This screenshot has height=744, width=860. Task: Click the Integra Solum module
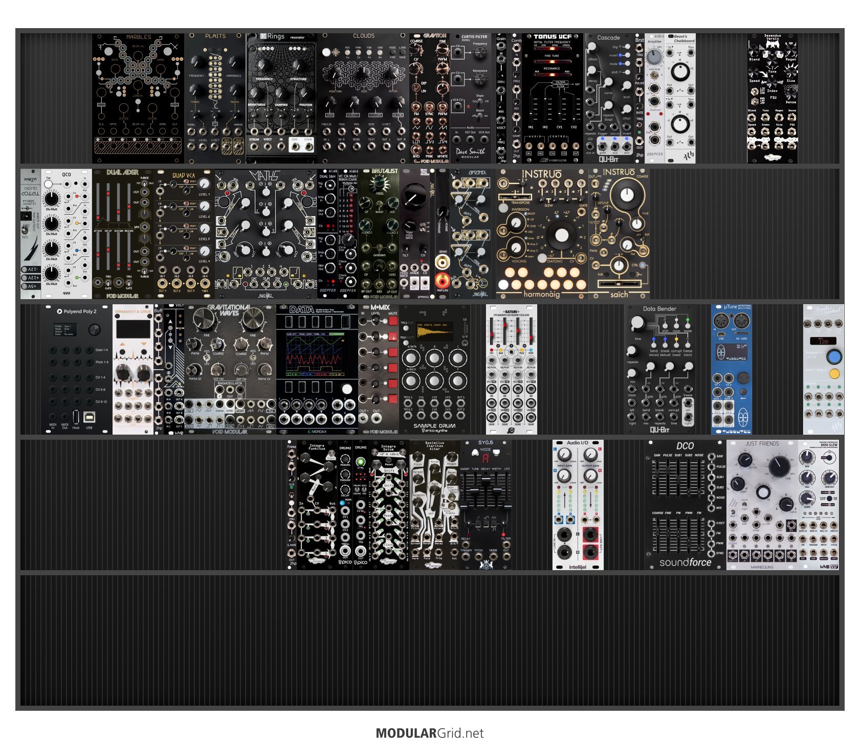(389, 505)
